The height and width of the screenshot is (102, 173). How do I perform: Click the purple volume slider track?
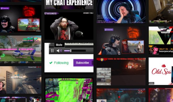point(75,51)
